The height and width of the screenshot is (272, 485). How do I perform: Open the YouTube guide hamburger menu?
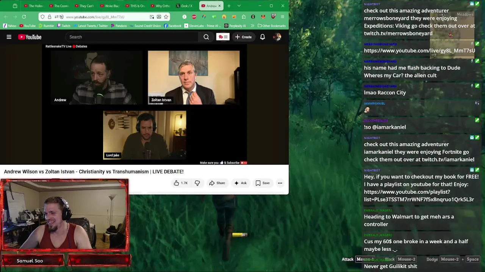tap(9, 37)
